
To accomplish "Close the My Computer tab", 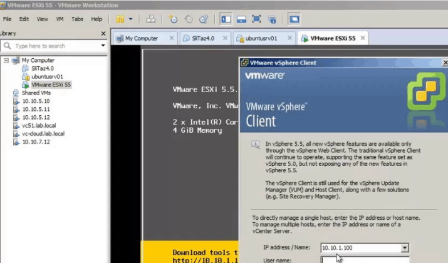I will [172, 38].
